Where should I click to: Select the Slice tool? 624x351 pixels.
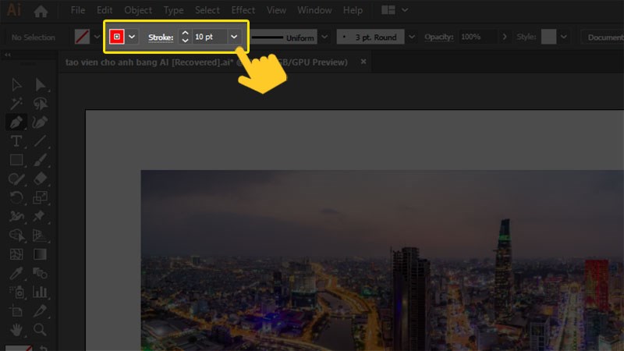40,310
